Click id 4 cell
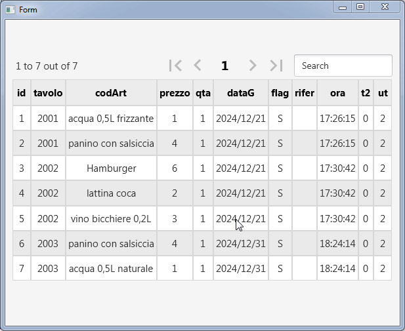 22,193
